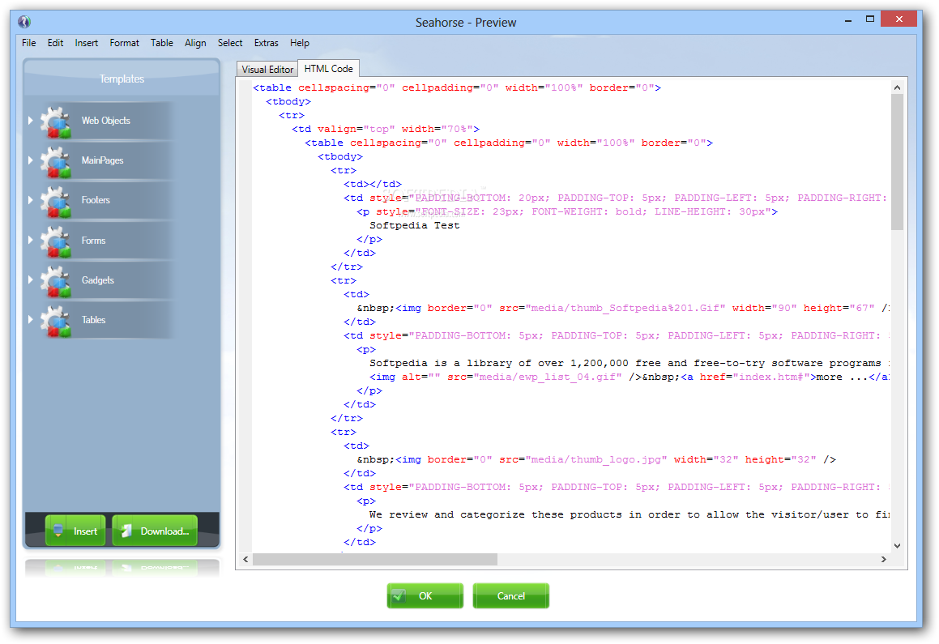The width and height of the screenshot is (939, 644).
Task: Select the Forms label
Action: tap(93, 240)
